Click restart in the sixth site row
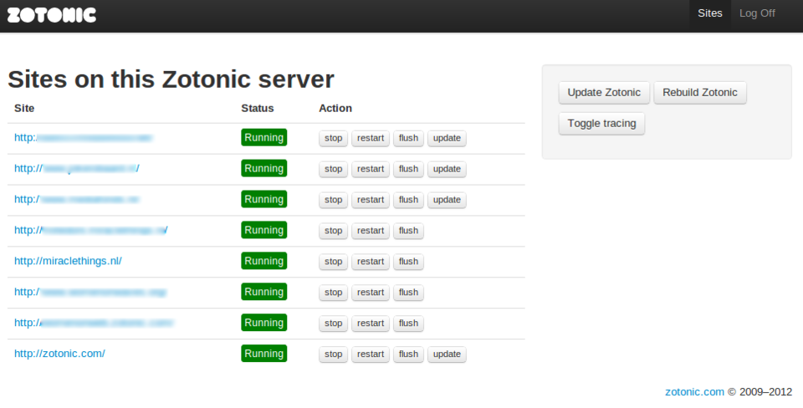This screenshot has width=803, height=408. coord(371,293)
